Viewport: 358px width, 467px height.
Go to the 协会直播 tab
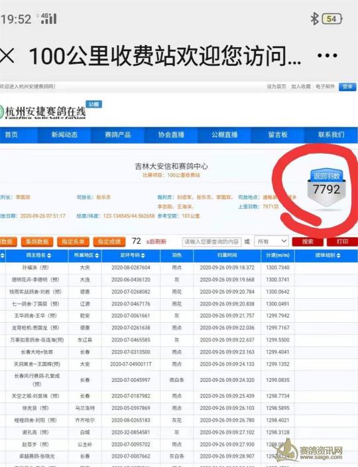171,135
